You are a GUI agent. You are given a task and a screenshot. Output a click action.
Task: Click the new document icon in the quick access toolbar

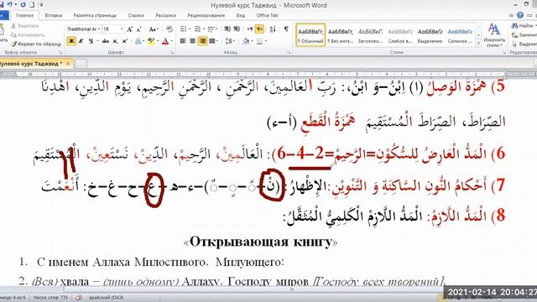tap(32, 5)
